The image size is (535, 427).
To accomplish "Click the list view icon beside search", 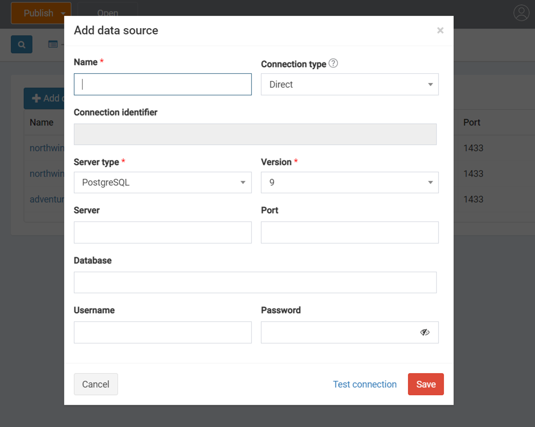I will (x=53, y=45).
